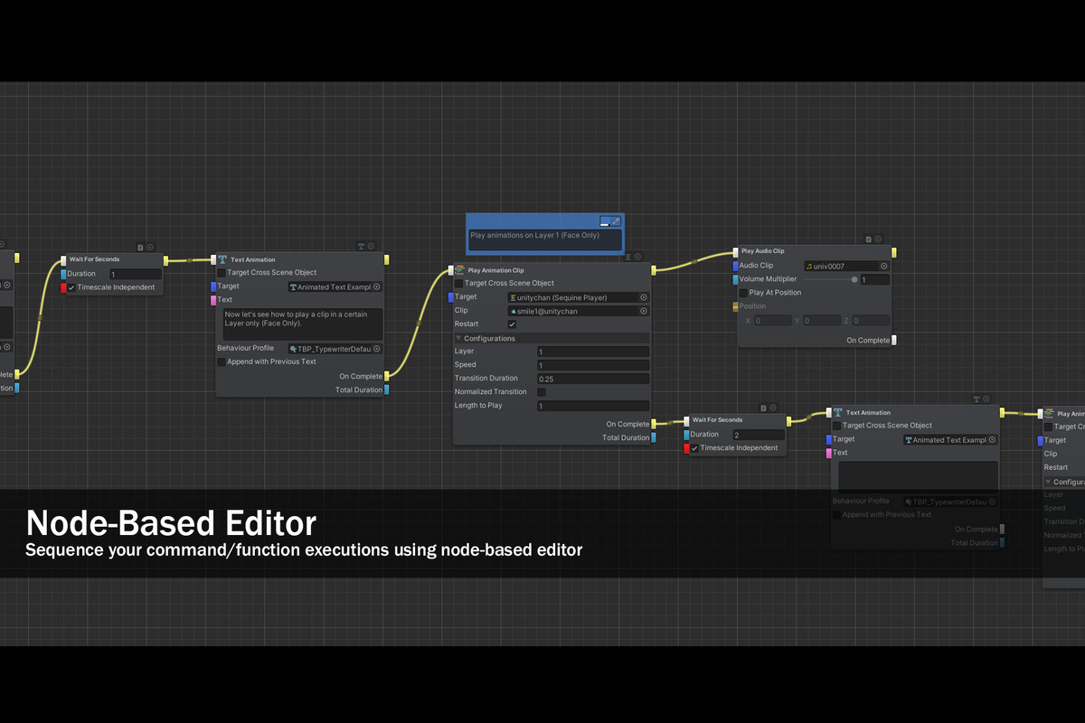
Task: Click object picker next to univ0007 Audio Clip
Action: click(883, 267)
